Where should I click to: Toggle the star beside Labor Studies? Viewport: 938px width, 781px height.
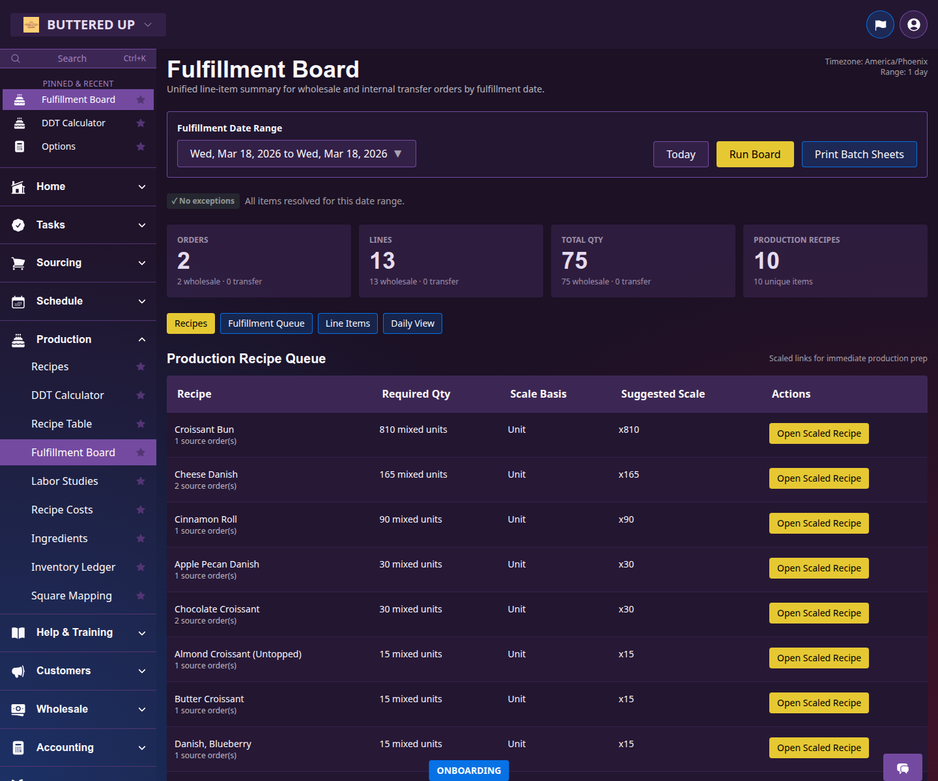click(x=141, y=481)
